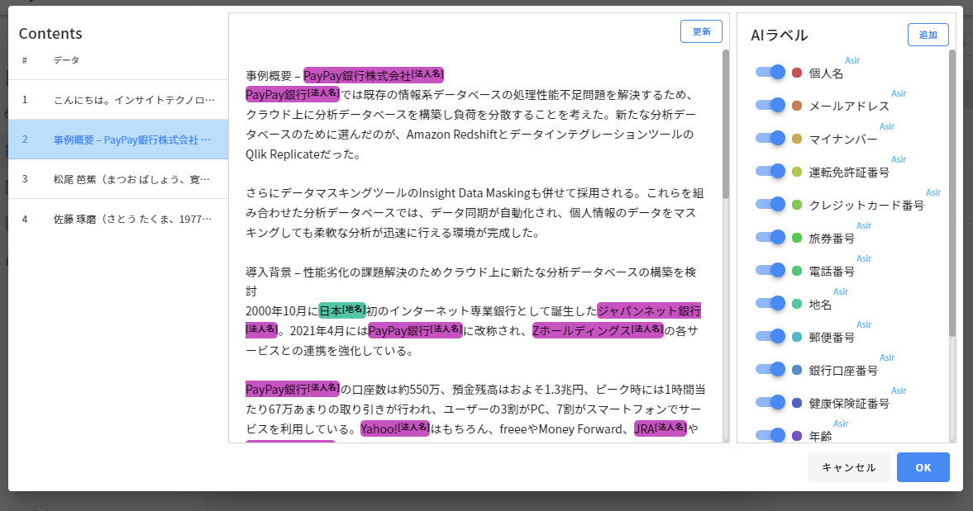Turn off the マイナンバー label switch
This screenshot has width=973, height=511.
pyautogui.click(x=770, y=138)
